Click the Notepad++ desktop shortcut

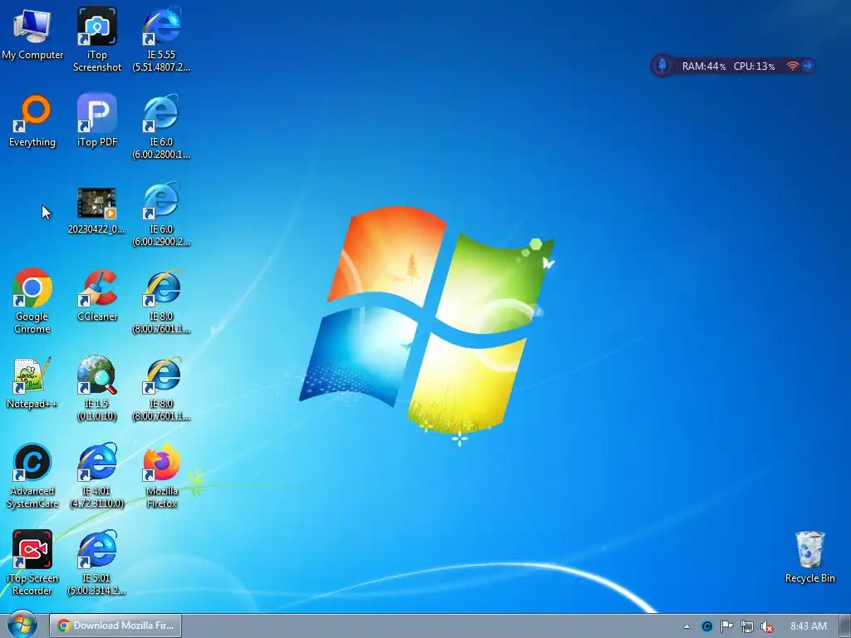pos(32,382)
